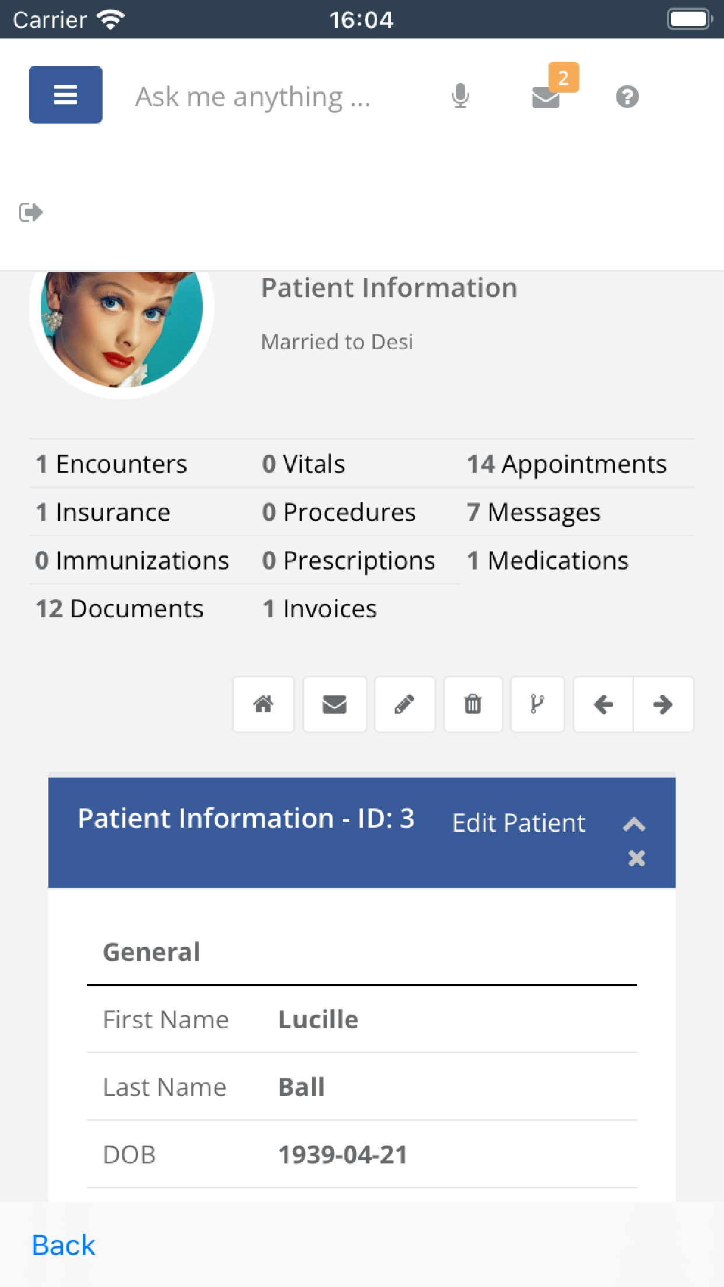Edit patient using pencil icon
Image resolution: width=724 pixels, height=1287 pixels.
coord(405,704)
